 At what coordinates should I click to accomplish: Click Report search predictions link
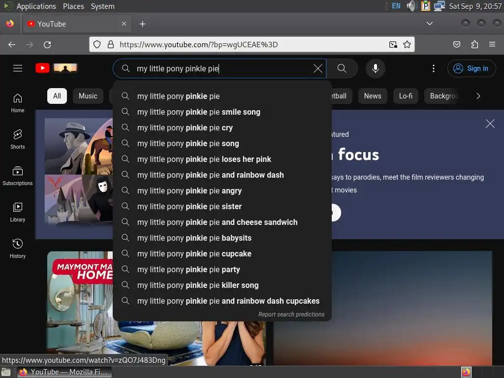click(x=291, y=315)
